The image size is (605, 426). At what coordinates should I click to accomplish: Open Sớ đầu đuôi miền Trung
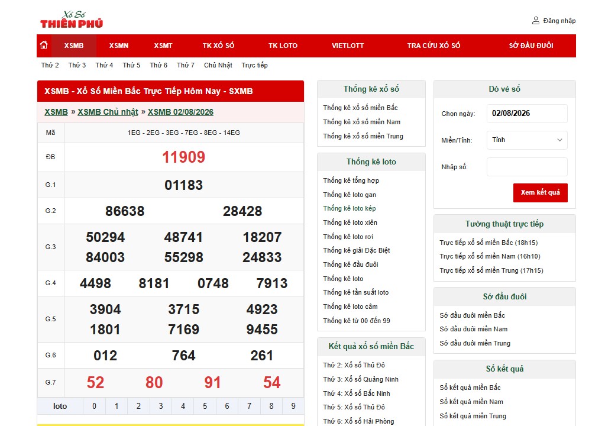pos(475,343)
